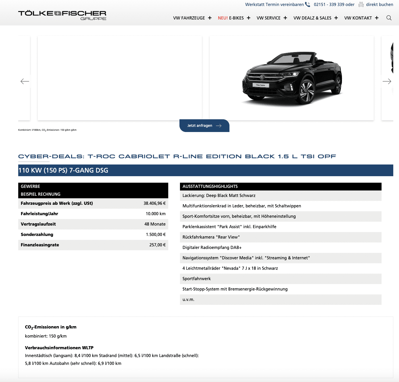This screenshot has width=399, height=382.
Task: Expand E-Bikes plus icon
Action: click(x=248, y=18)
